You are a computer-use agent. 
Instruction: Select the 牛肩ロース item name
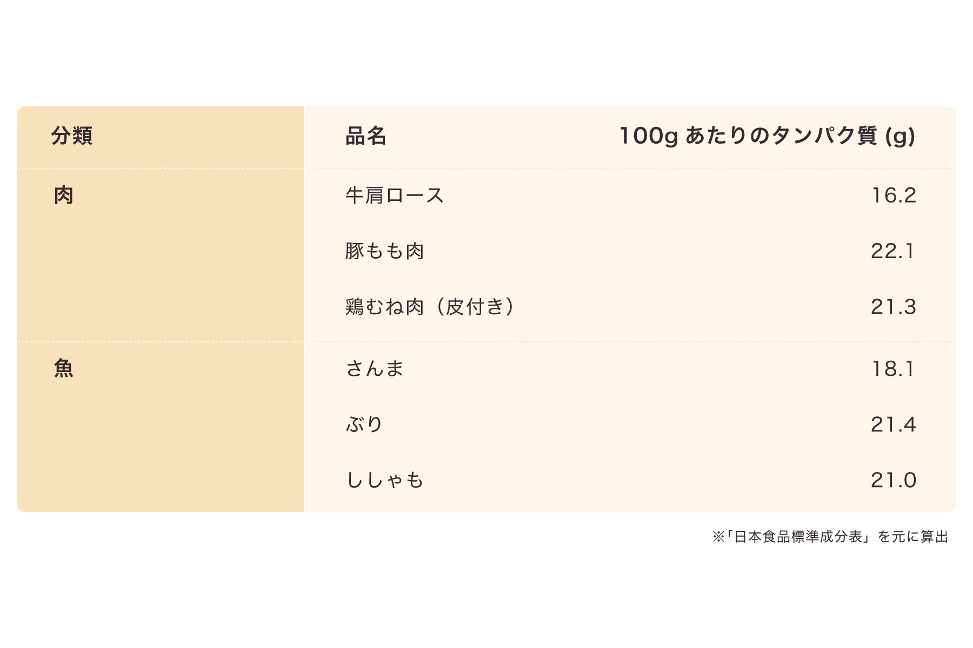point(395,195)
